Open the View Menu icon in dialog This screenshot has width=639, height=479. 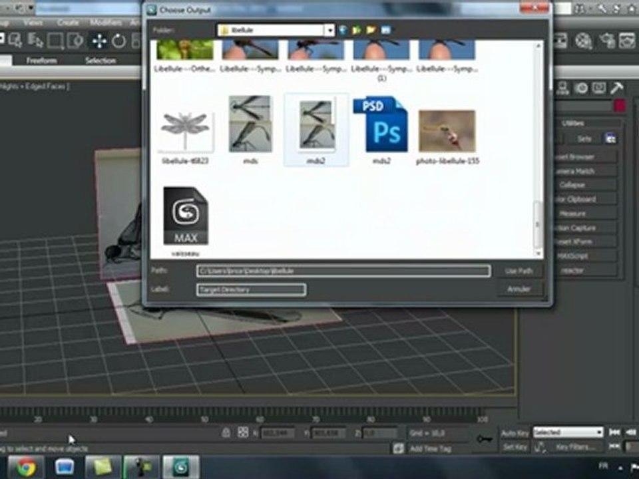[385, 30]
